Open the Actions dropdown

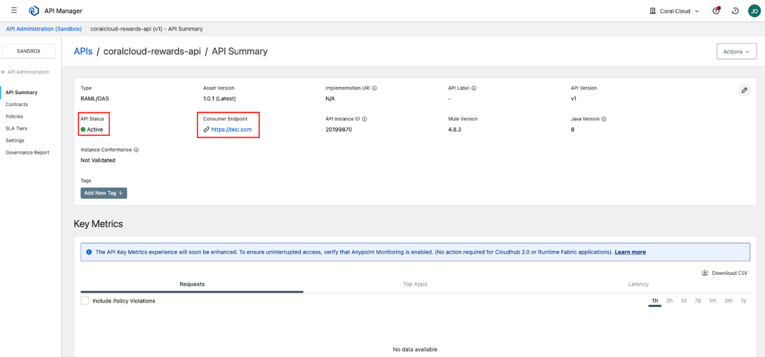click(737, 51)
